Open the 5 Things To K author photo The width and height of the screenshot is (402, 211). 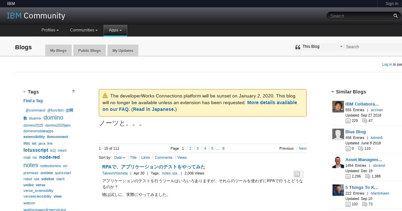pos(338,190)
